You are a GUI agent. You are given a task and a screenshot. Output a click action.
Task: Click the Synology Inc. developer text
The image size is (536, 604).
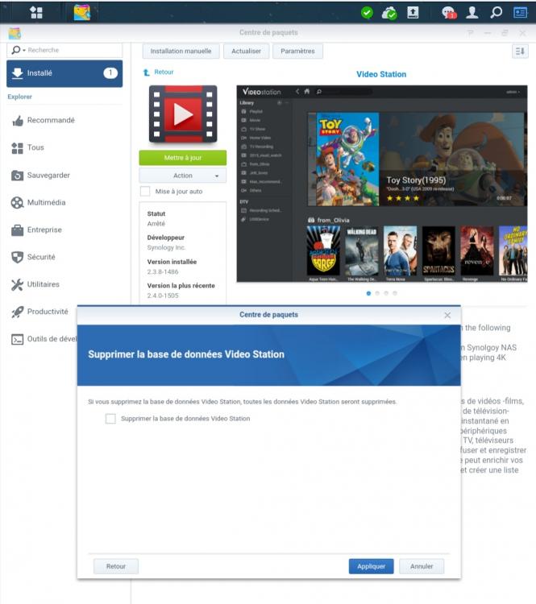(166, 248)
